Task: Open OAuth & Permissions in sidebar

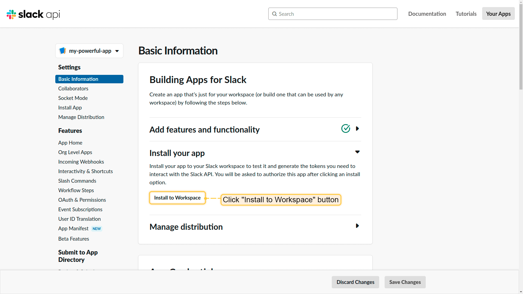Action: [x=82, y=200]
